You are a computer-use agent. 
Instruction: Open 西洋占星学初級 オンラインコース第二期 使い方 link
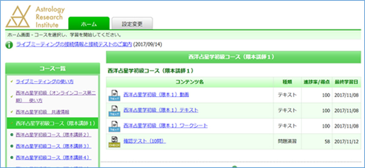click(56, 97)
